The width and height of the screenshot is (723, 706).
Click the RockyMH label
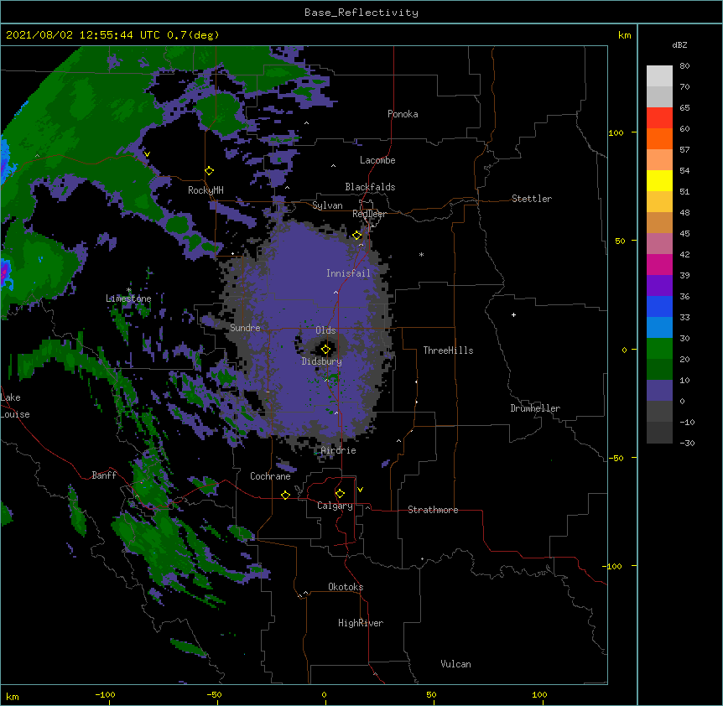point(205,190)
